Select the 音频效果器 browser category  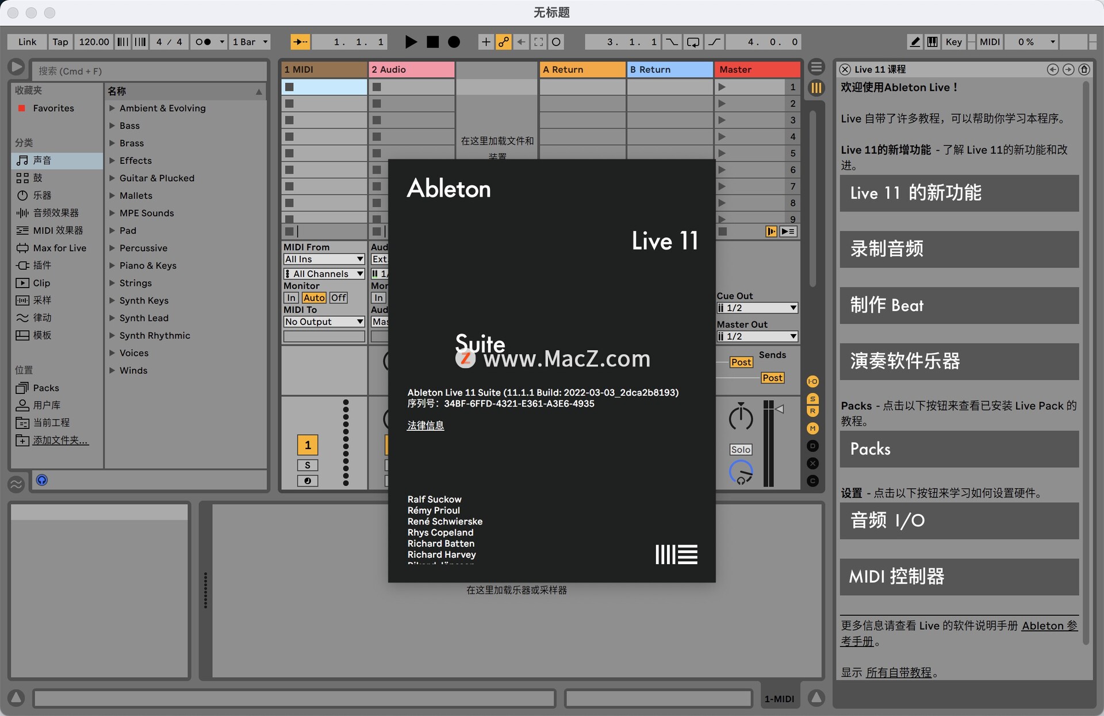(x=57, y=213)
